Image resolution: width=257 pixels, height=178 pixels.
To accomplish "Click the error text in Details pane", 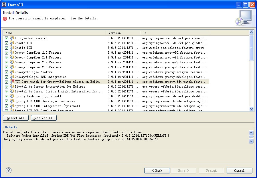I will click(86, 135).
